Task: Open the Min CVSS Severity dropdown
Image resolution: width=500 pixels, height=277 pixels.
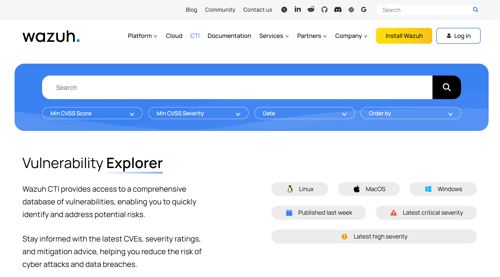Action: (x=198, y=113)
